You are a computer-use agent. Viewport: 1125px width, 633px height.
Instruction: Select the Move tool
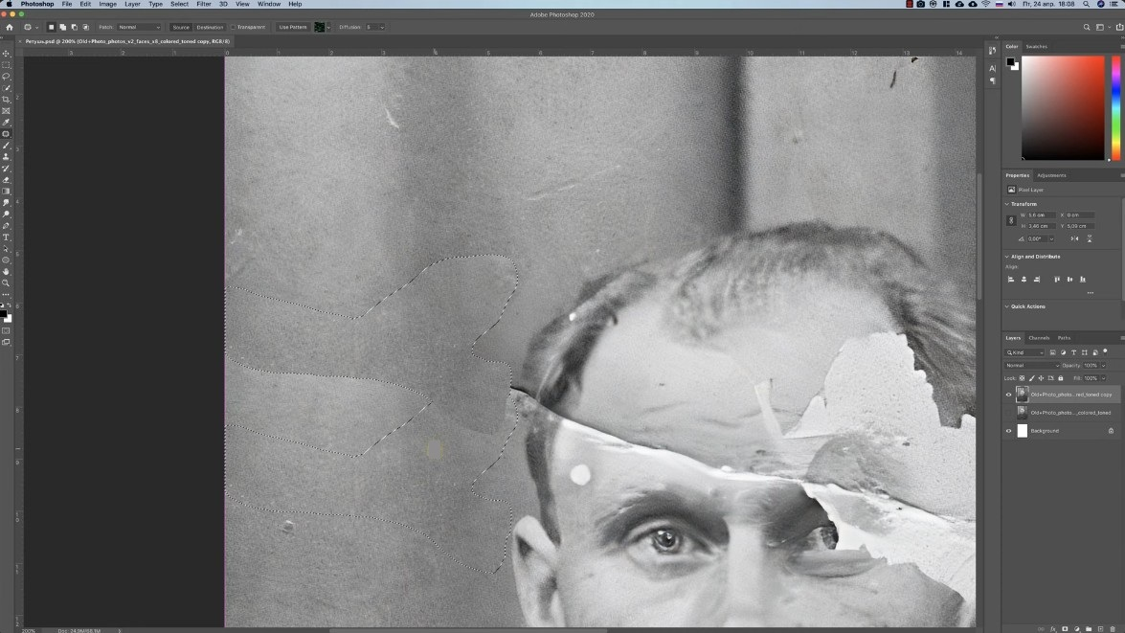point(7,53)
